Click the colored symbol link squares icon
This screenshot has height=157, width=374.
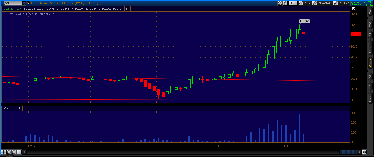tap(28, 3)
